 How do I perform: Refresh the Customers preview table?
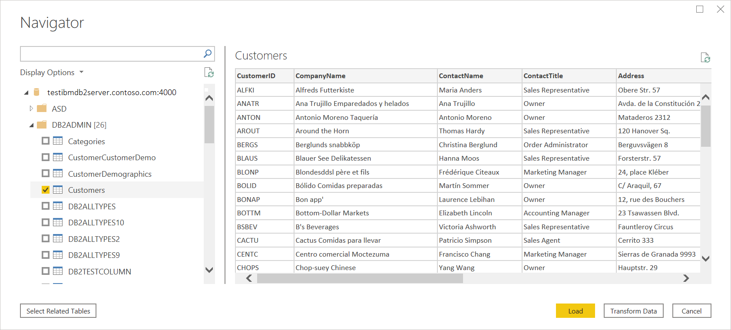click(x=705, y=57)
